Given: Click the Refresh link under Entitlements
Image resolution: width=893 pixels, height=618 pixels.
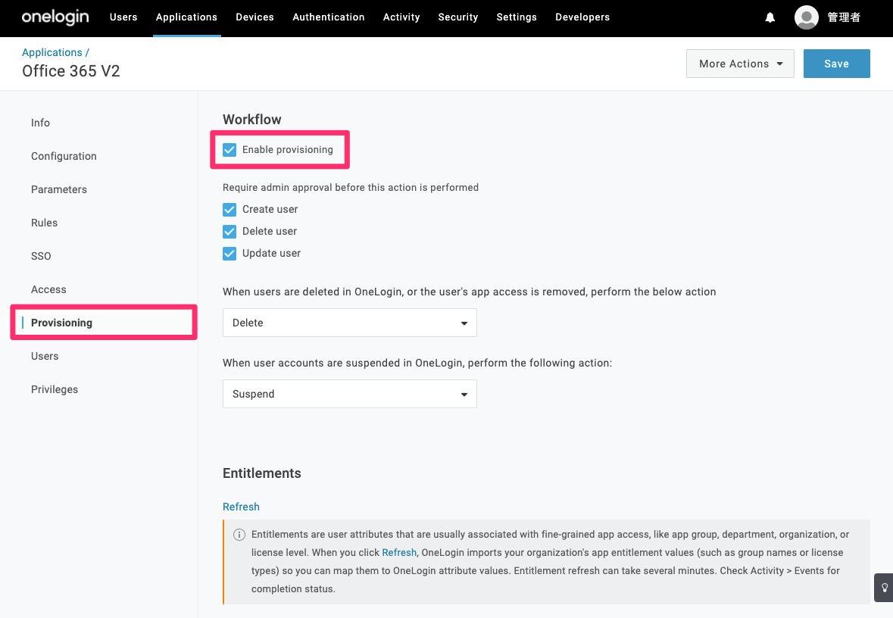Looking at the screenshot, I should pyautogui.click(x=241, y=507).
